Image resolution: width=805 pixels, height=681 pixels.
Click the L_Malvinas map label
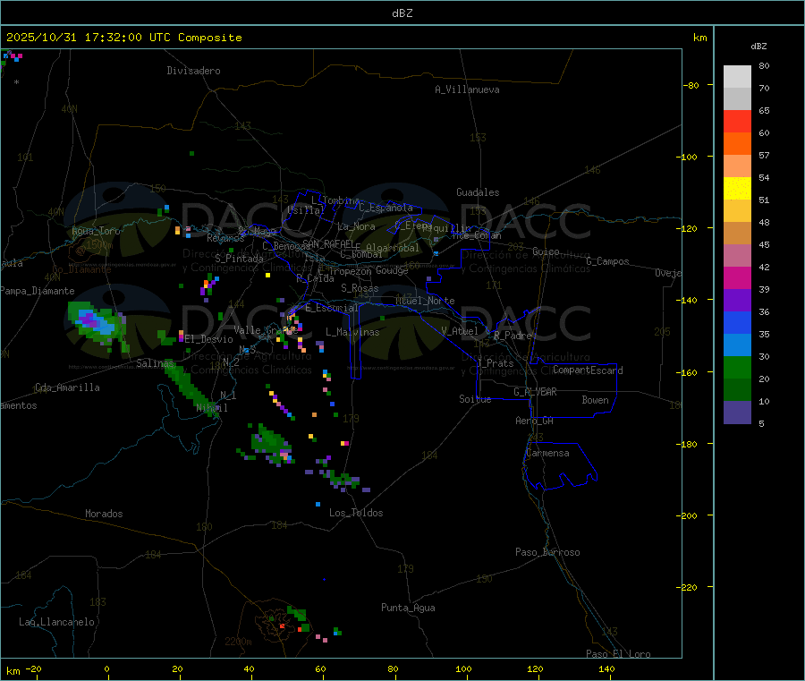[x=352, y=332]
